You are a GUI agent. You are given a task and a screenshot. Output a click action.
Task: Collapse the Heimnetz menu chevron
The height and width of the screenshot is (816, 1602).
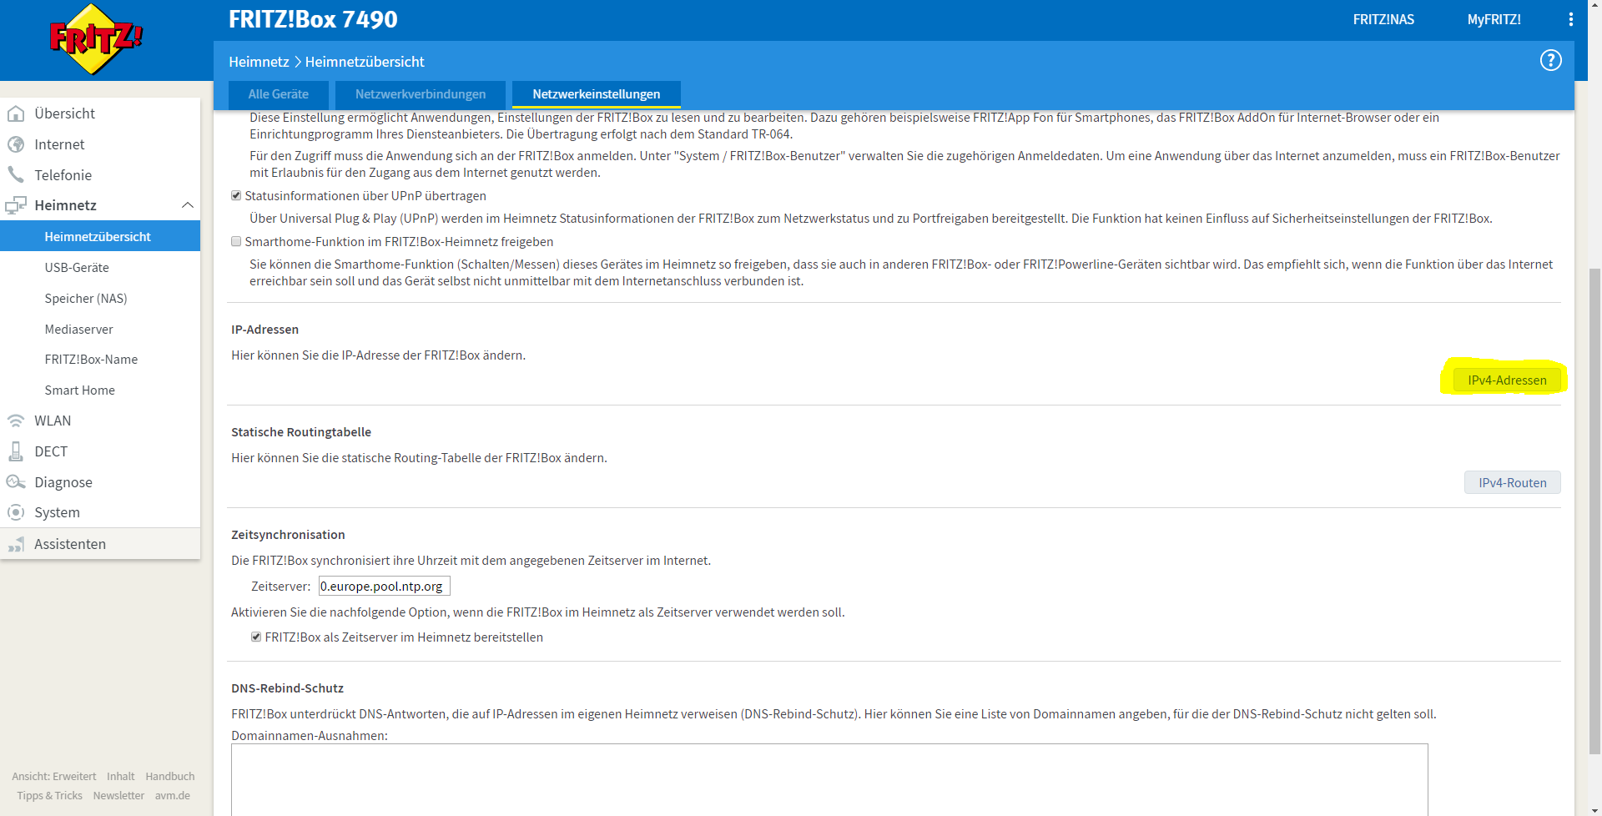pyautogui.click(x=187, y=205)
